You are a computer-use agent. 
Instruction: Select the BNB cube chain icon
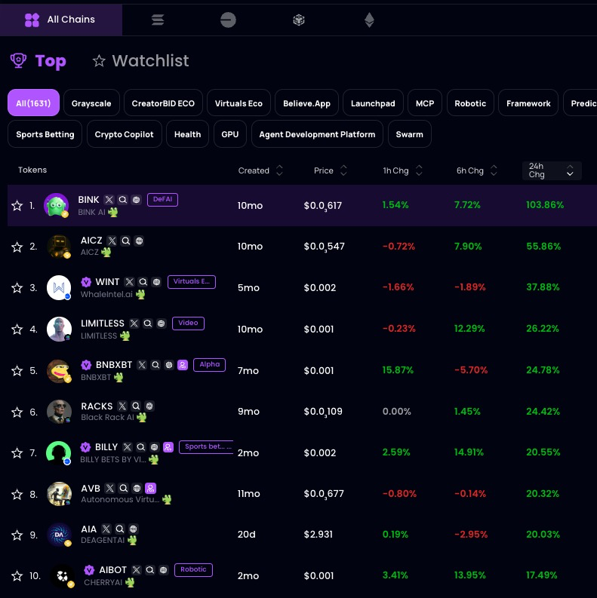[299, 20]
